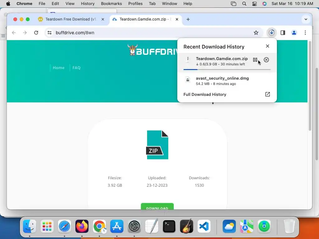
Task: Click the download progress bar
Action: [x=227, y=69]
